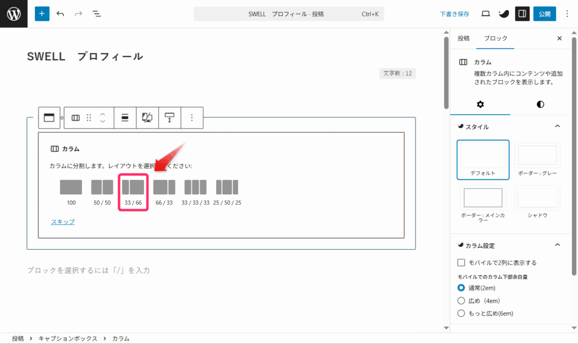
Task: Click 下書き保存 to save draft
Action: [x=454, y=14]
